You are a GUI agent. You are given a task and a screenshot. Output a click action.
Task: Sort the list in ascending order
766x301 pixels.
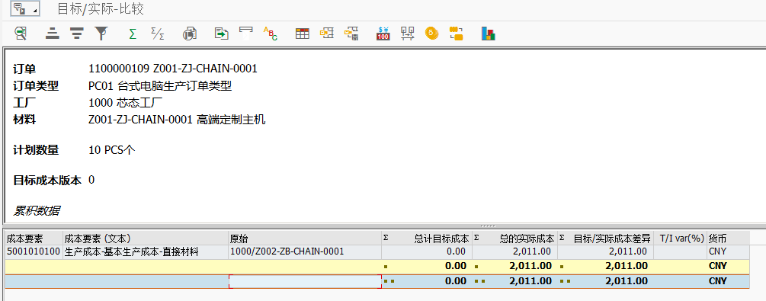[53, 34]
